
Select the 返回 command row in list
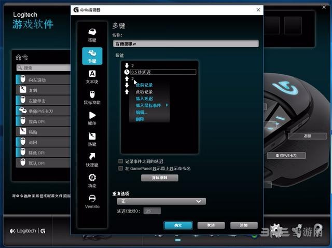tap(43, 142)
